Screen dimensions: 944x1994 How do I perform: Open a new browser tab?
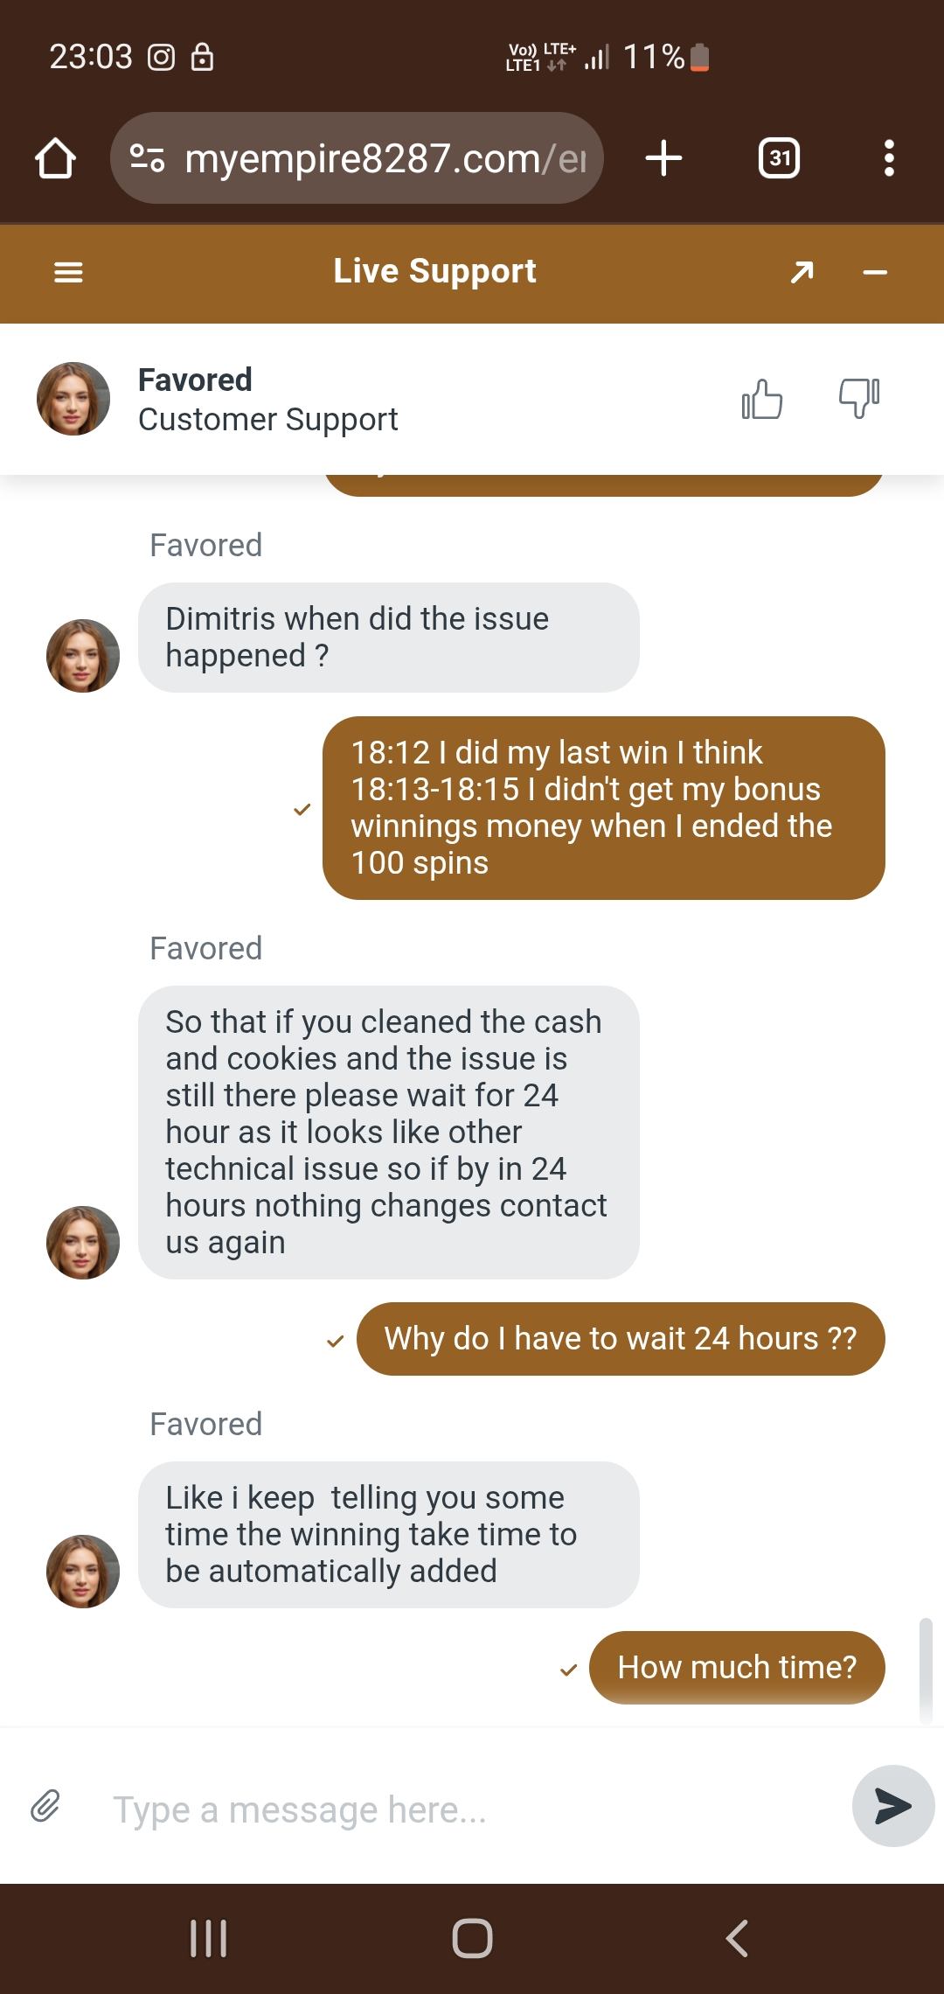tap(663, 158)
